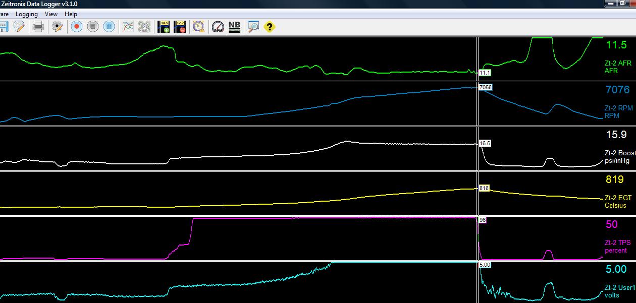
Task: Select the NB narrowband display icon
Action: click(x=234, y=26)
